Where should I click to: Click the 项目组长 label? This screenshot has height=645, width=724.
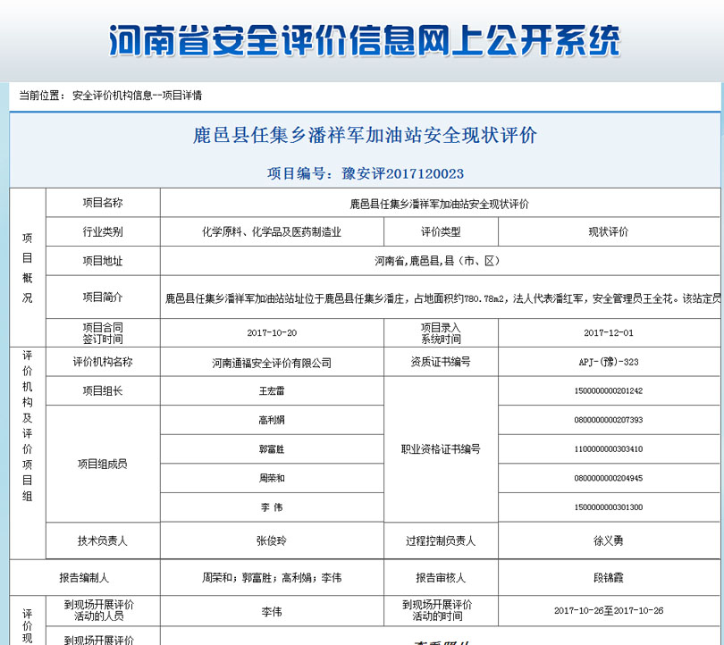pyautogui.click(x=103, y=390)
